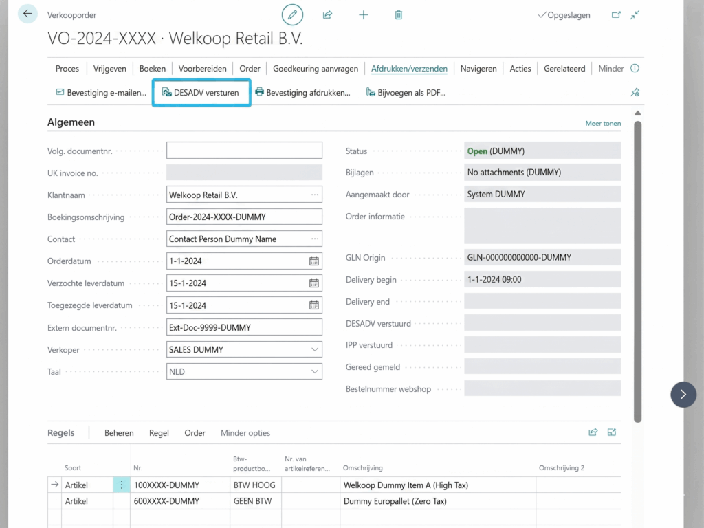This screenshot has height=528, width=704.
Task: Click the Meer tonen link
Action: pos(603,124)
